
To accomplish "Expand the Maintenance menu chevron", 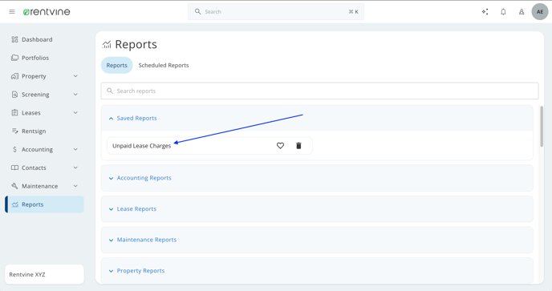I will click(75, 186).
